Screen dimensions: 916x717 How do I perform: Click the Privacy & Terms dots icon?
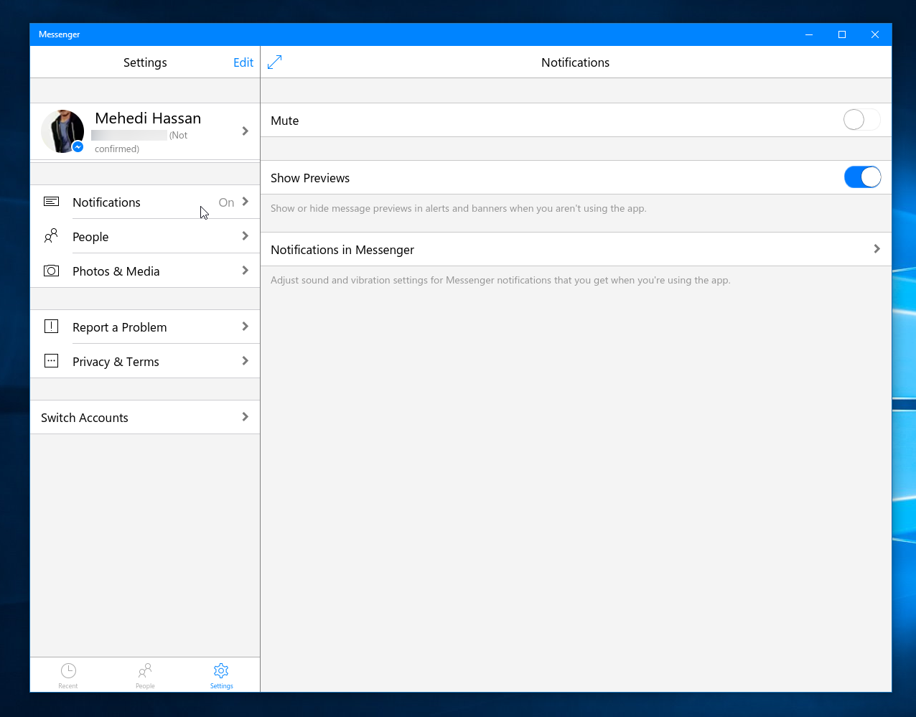[x=51, y=361]
